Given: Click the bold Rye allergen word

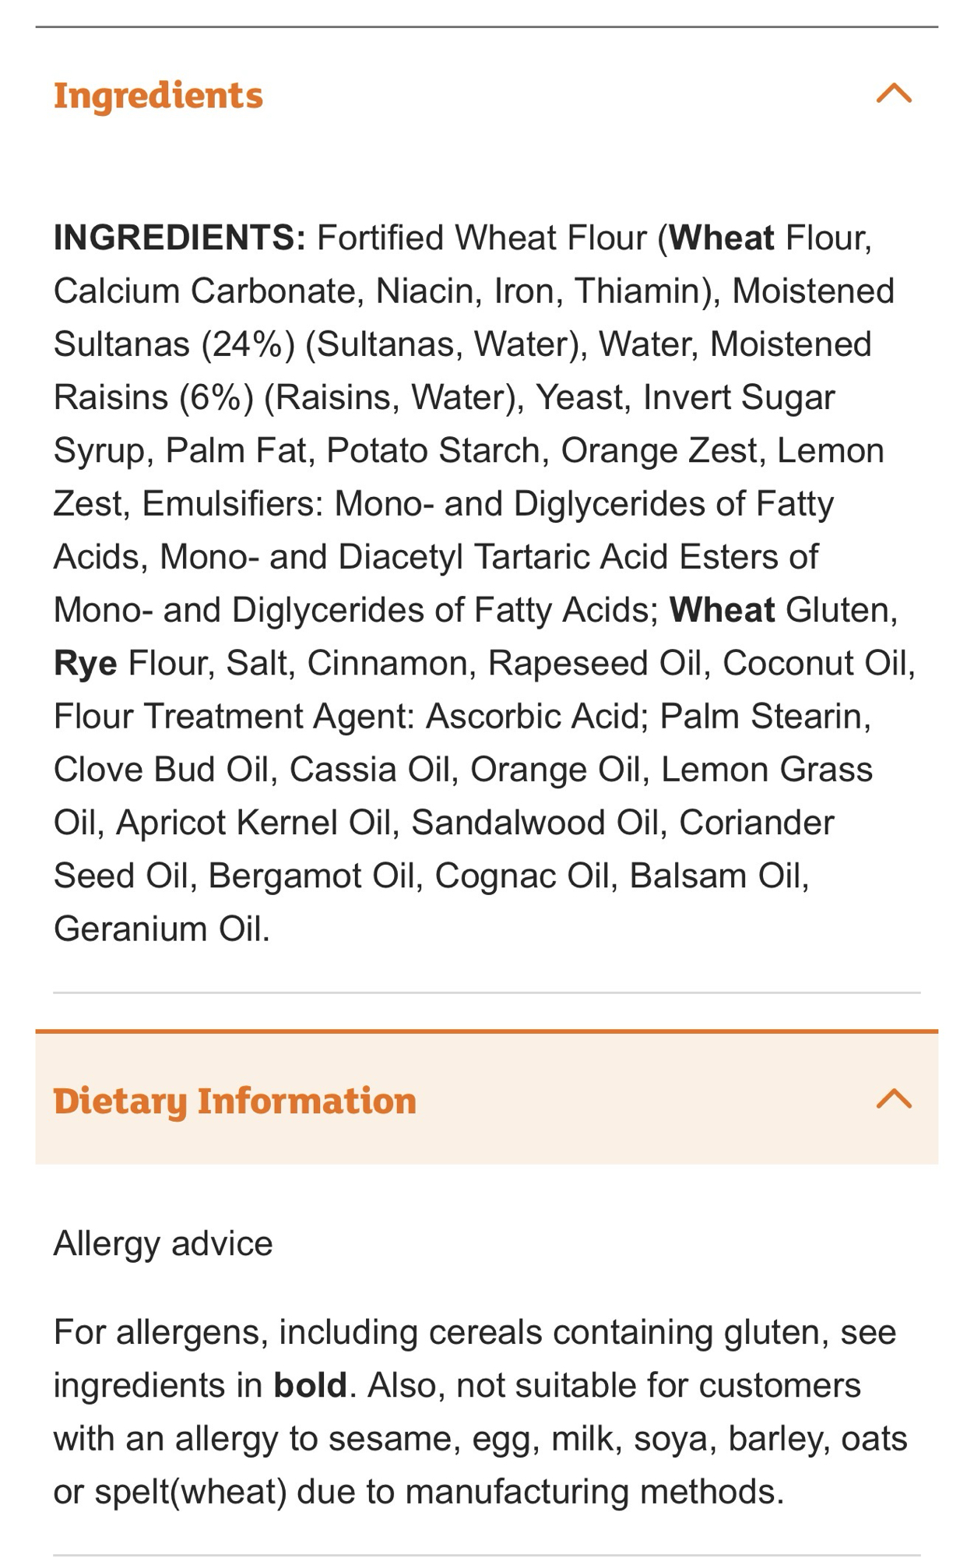Looking at the screenshot, I should (x=85, y=663).
